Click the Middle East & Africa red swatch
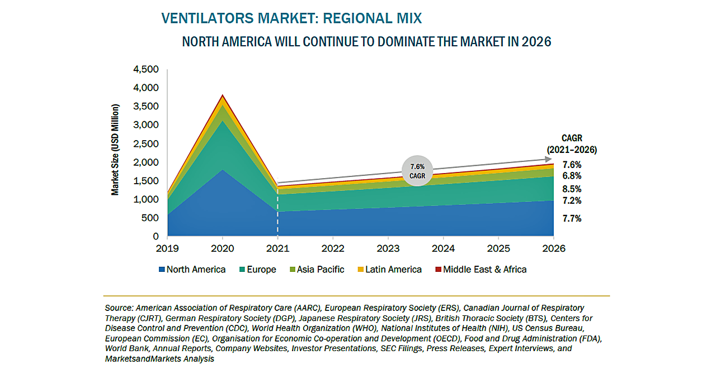The height and width of the screenshot is (374, 716). (x=438, y=270)
